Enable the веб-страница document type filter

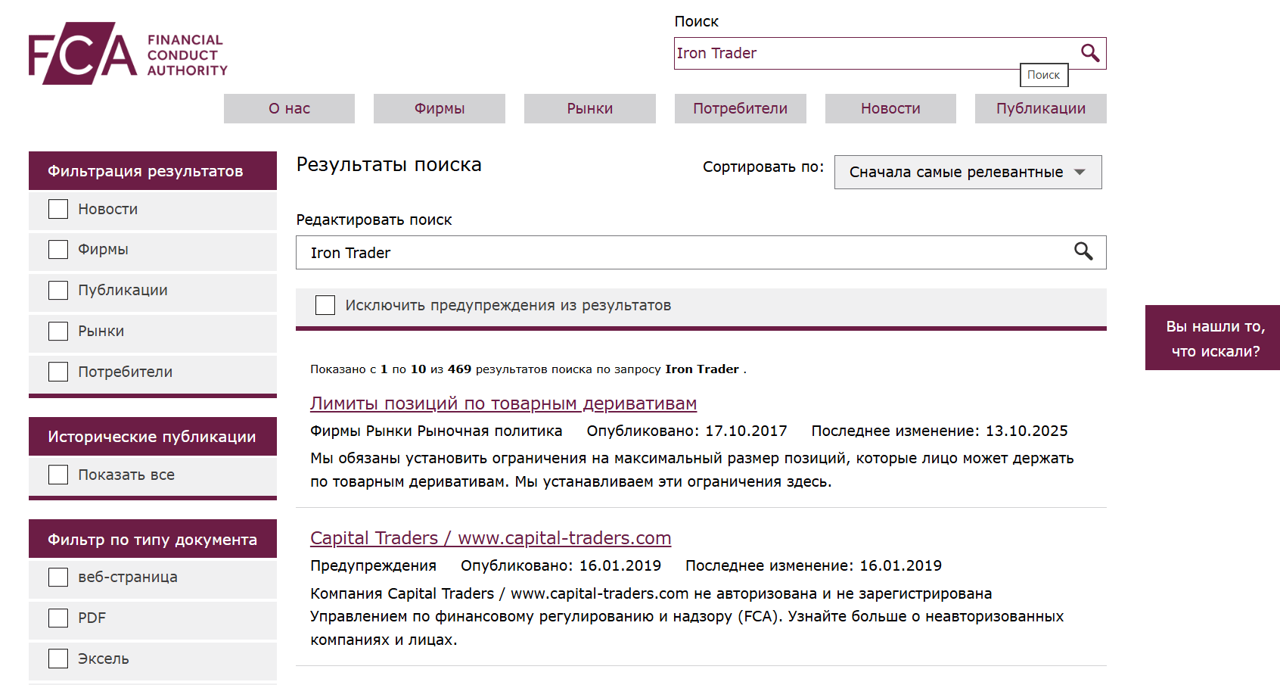point(58,576)
